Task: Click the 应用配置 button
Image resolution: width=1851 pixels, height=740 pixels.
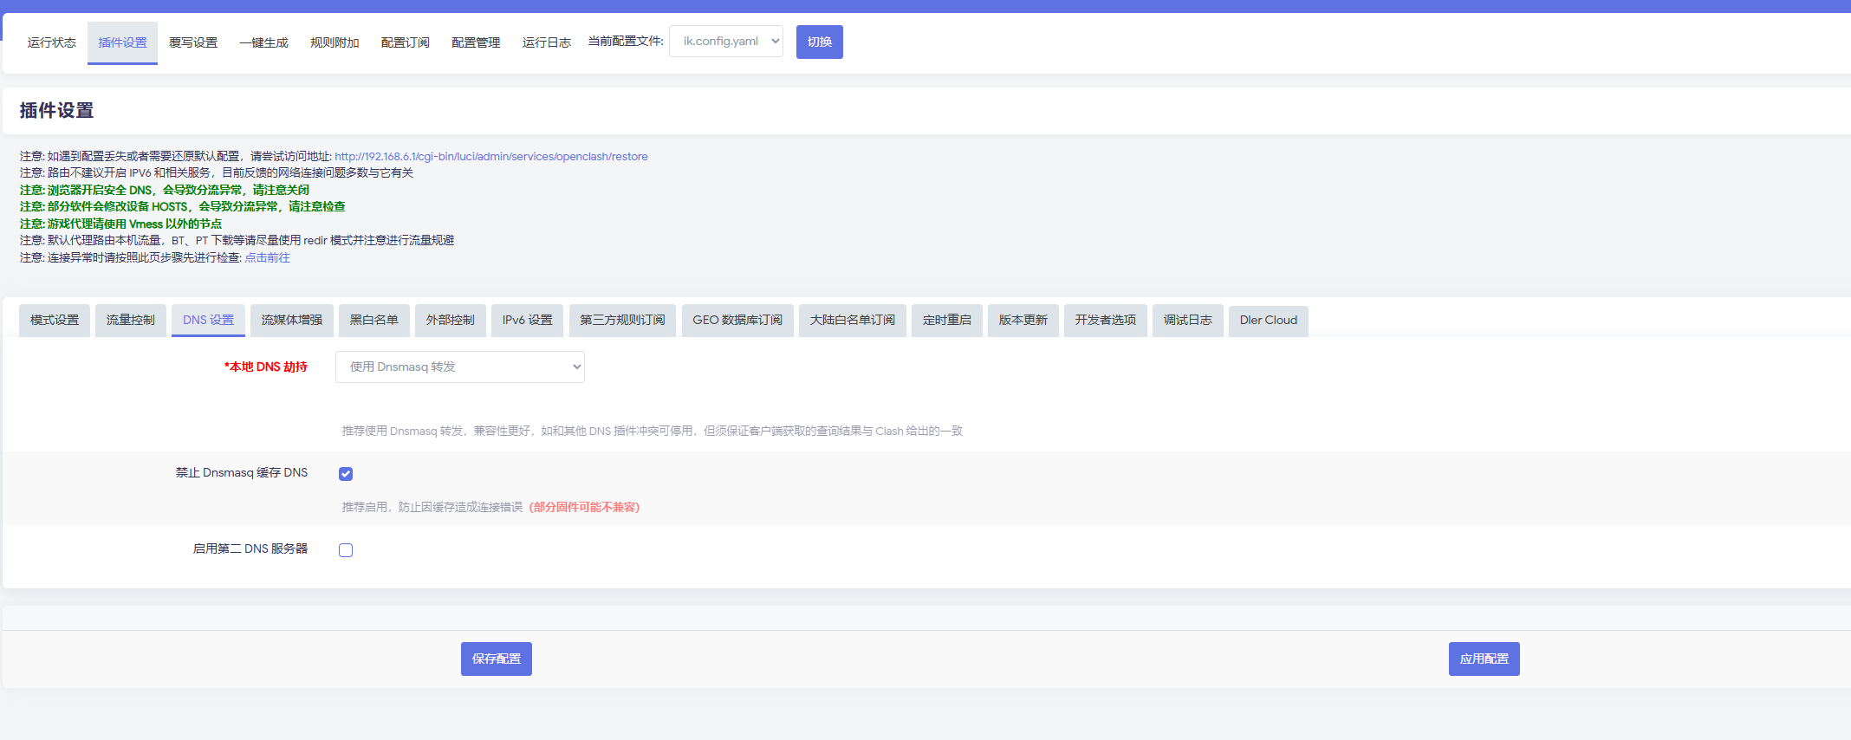Action: click(1484, 659)
